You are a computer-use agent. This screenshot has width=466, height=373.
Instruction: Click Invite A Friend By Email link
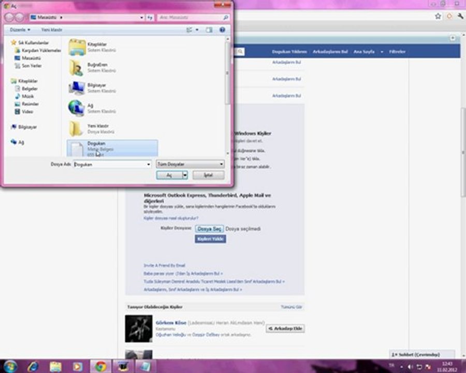point(164,265)
